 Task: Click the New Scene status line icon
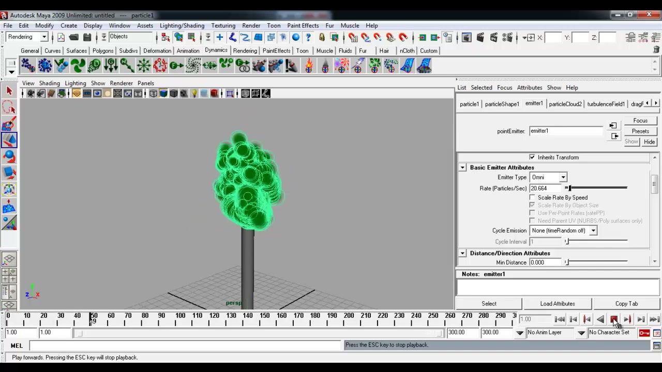61,37
